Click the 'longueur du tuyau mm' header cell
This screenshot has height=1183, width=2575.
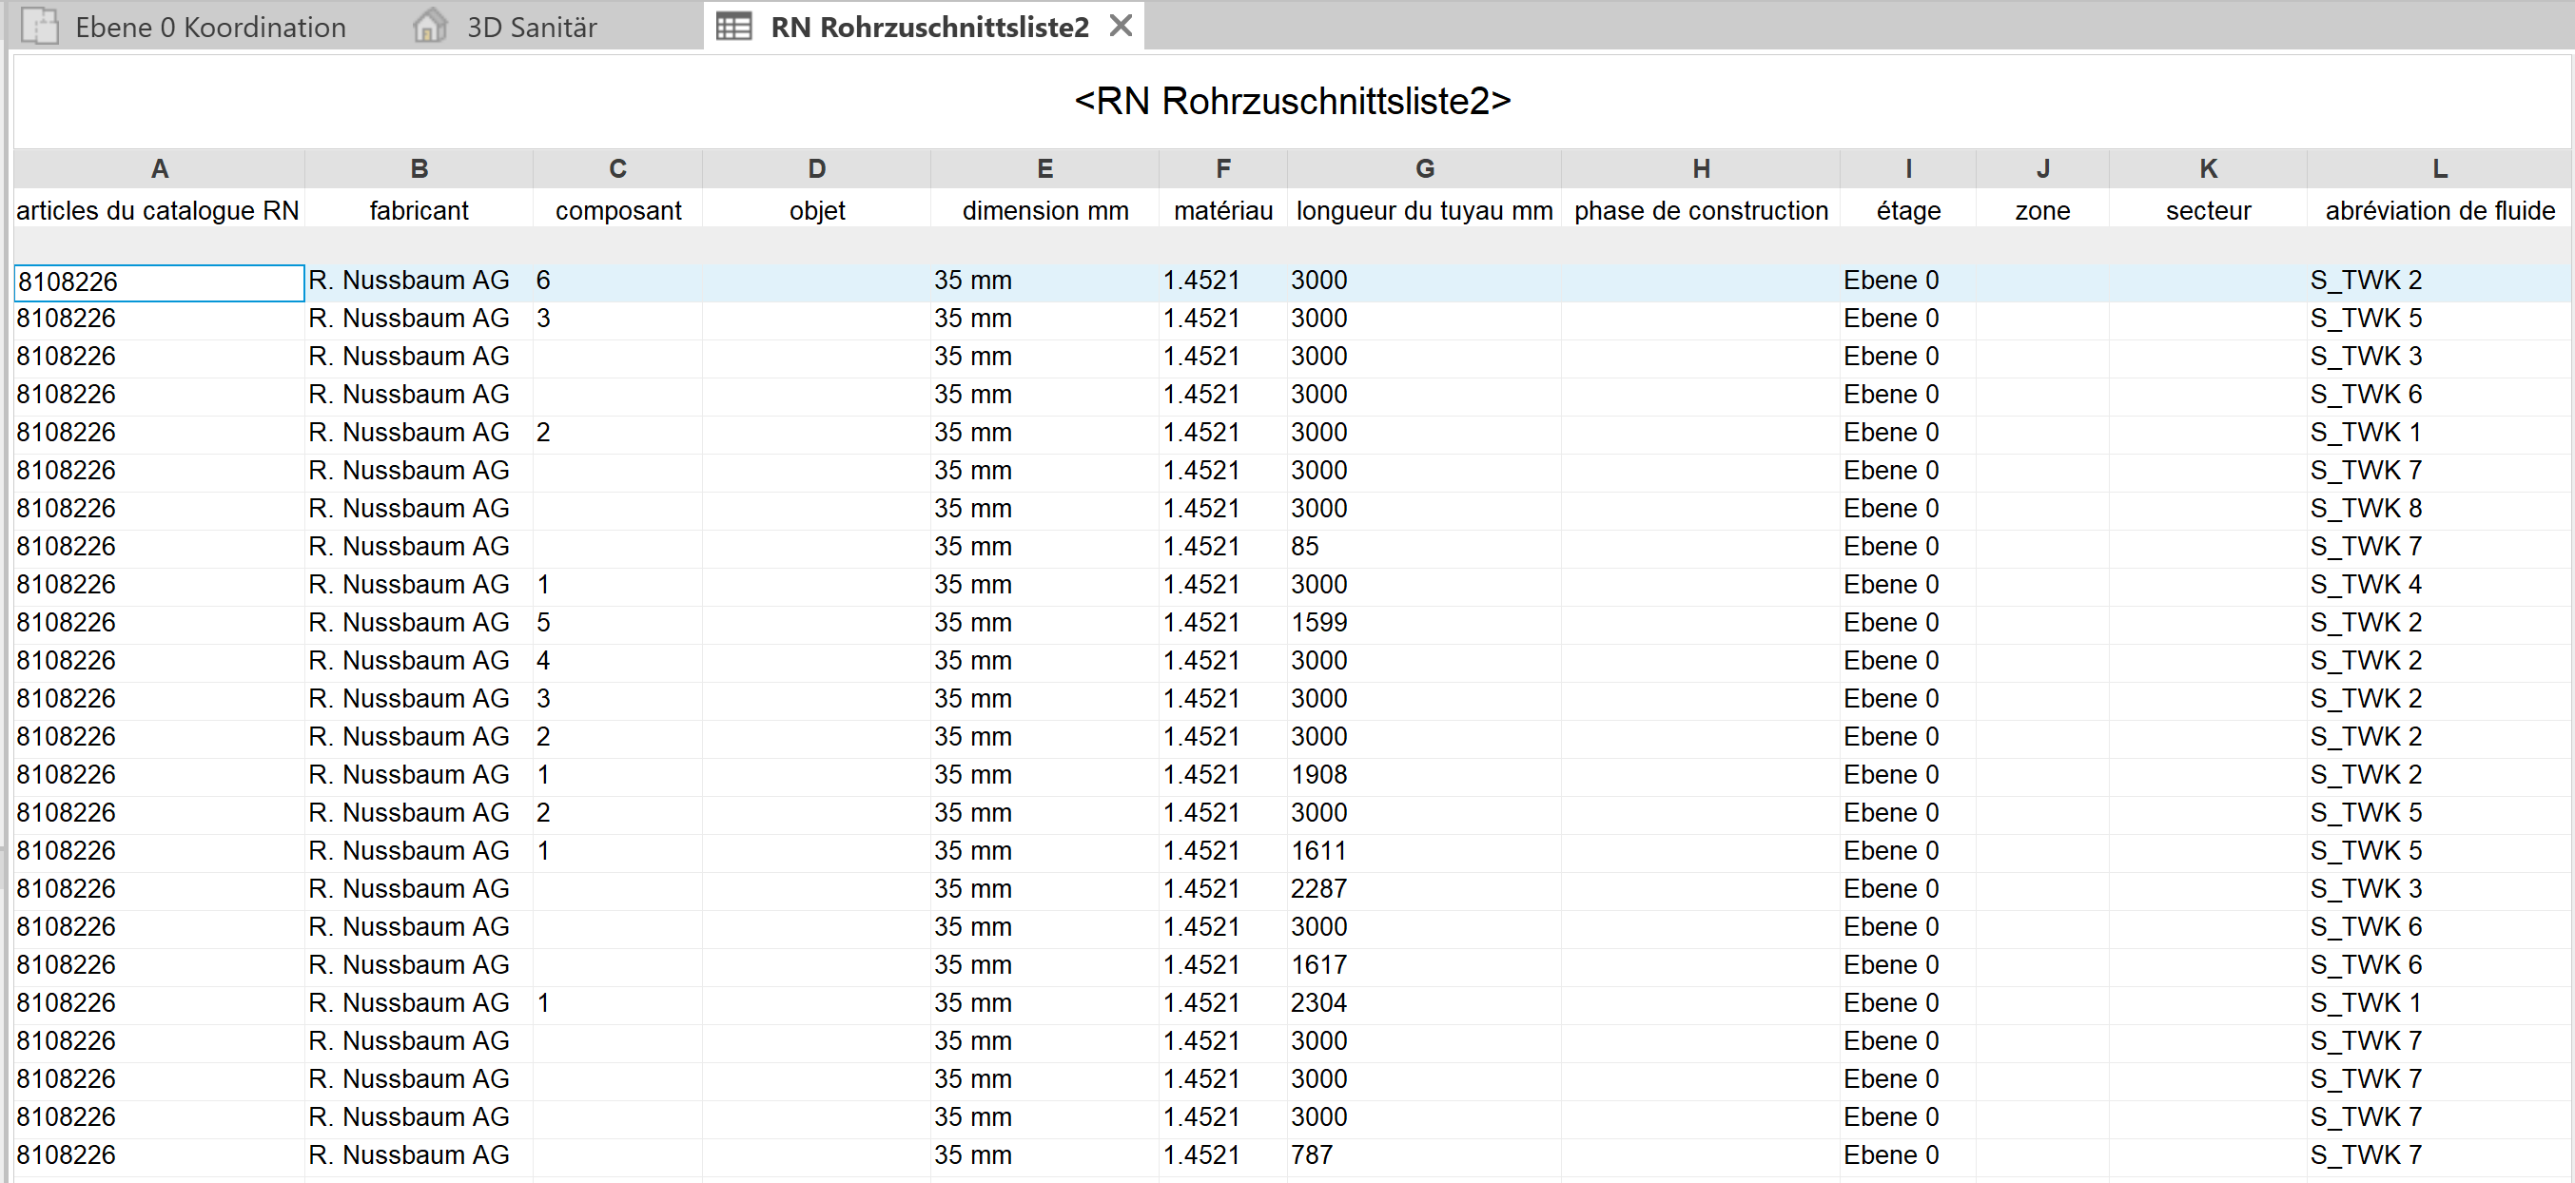[x=1424, y=211]
